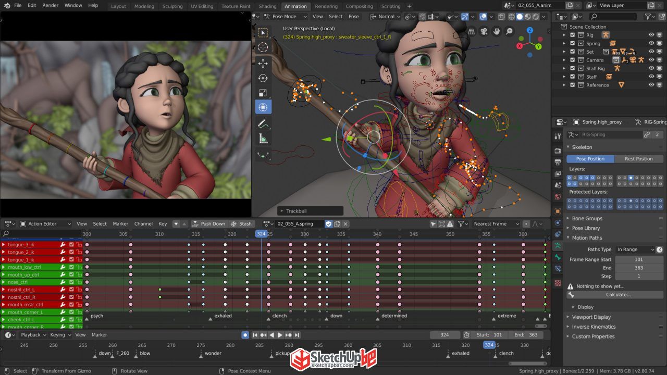Click the Spring.high_proxy object icon in properties header
Screen dimensions: 667x375
click(576, 122)
